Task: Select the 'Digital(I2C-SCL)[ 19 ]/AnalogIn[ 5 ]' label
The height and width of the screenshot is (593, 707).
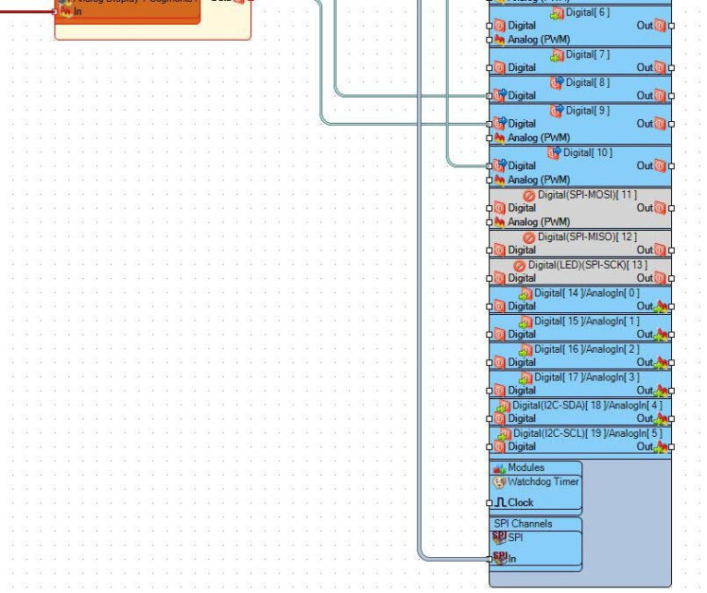Action: [588, 434]
